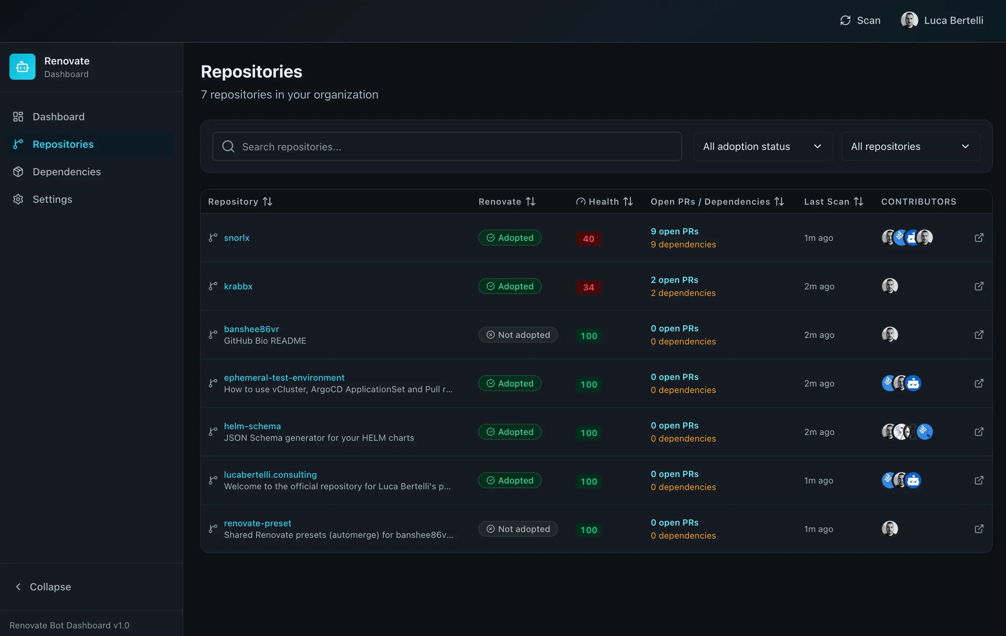
Task: Collapse the sidebar
Action: point(43,587)
